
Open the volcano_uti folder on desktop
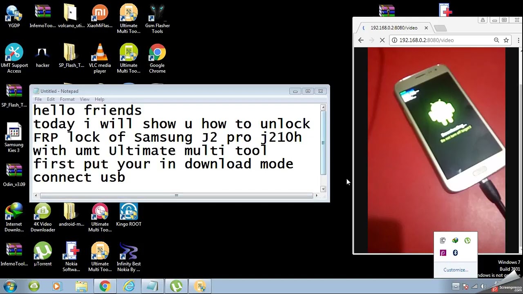[72, 16]
